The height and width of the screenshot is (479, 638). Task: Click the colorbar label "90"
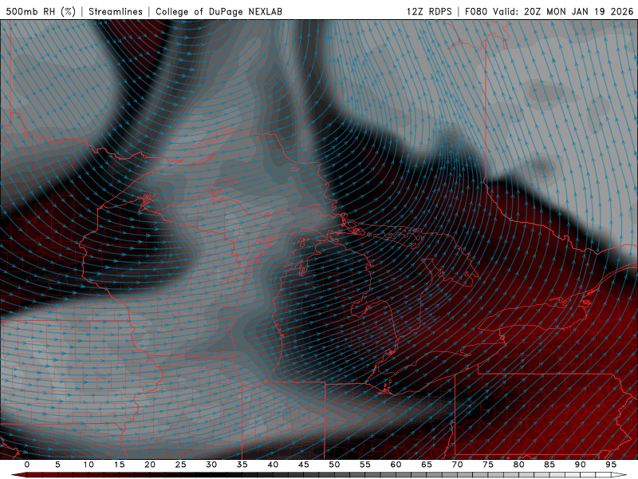click(580, 465)
